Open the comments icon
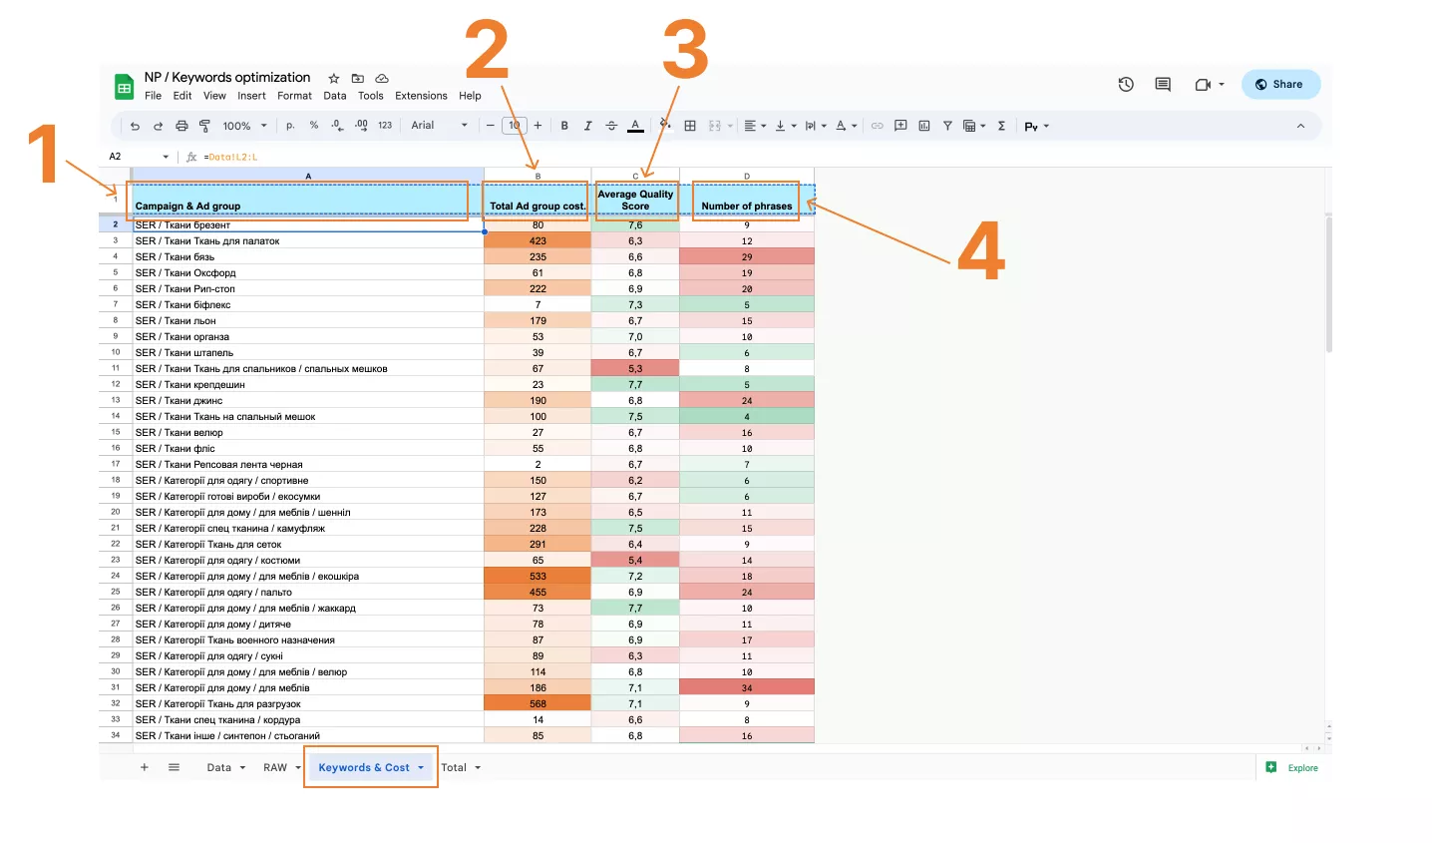The width and height of the screenshot is (1432, 843). (1163, 85)
